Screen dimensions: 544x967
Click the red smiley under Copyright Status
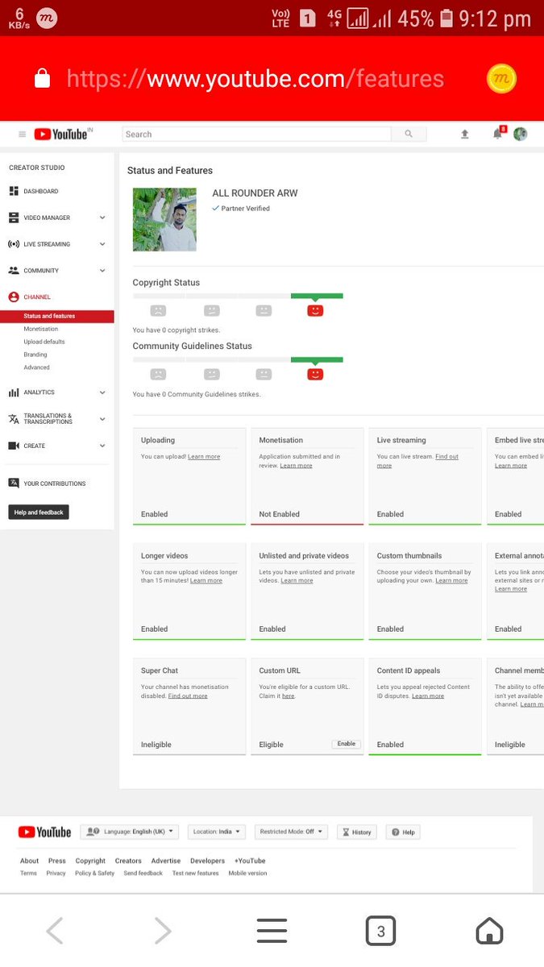tap(315, 310)
